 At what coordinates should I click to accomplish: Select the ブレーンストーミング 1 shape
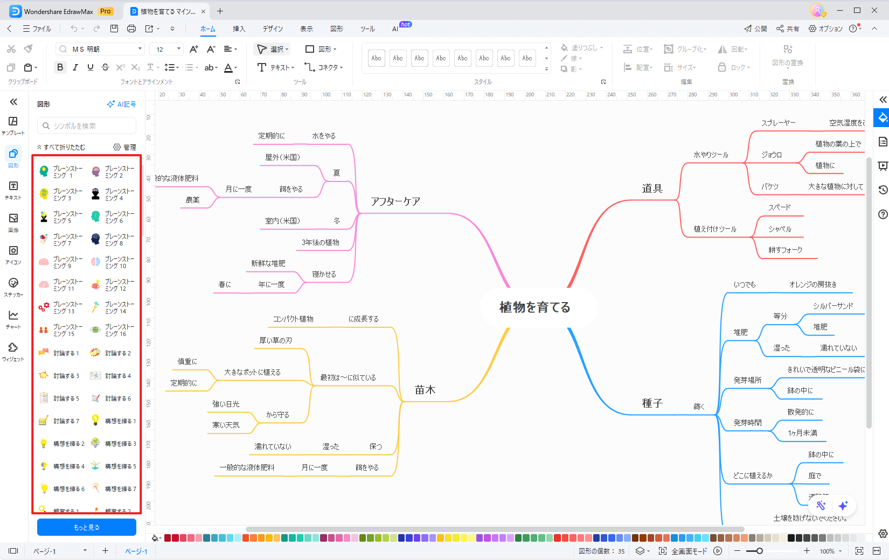point(61,172)
